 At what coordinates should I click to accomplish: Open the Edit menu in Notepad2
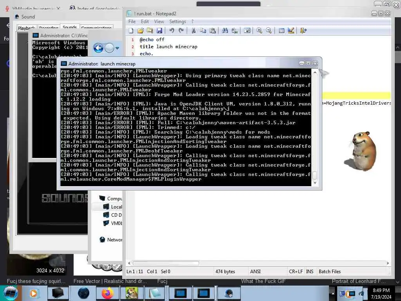pos(145,22)
